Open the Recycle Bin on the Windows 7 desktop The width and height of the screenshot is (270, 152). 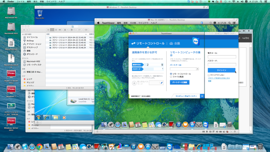point(40,14)
